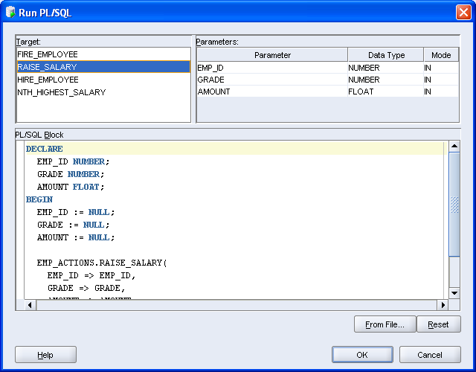Choose HIRE_EMPLOYEE target

[103, 80]
